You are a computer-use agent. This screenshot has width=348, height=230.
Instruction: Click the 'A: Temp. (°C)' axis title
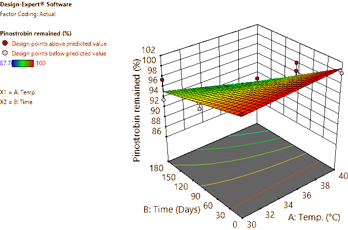pos(318,217)
